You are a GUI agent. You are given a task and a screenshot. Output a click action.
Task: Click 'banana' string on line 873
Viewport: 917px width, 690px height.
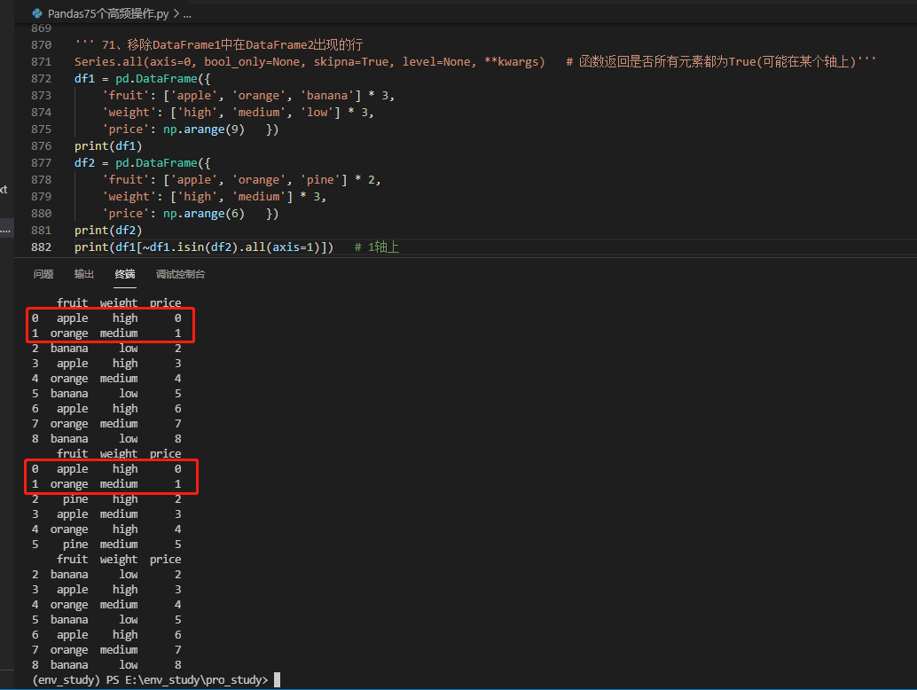click(327, 96)
